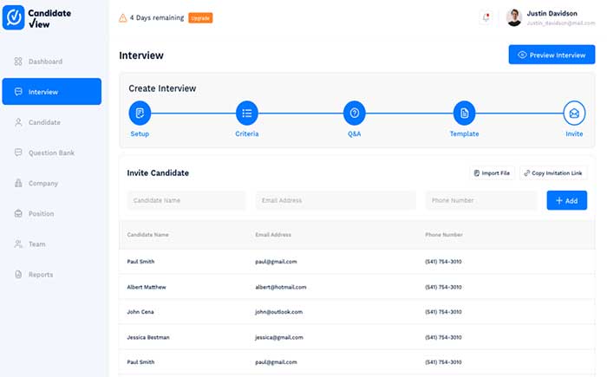The height and width of the screenshot is (377, 607).
Task: Click email john@outlook.com
Action: [x=278, y=312]
